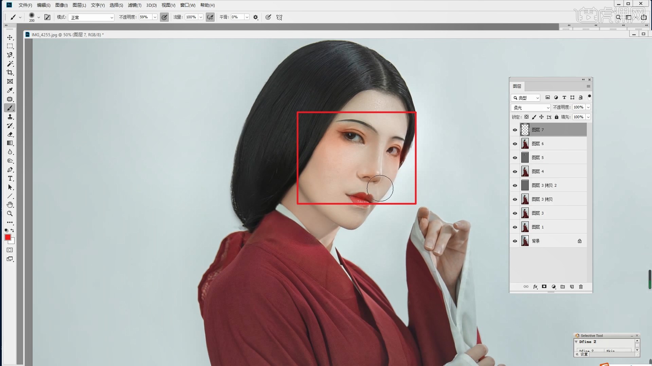Select the Zoom tool
This screenshot has height=366, width=652.
click(x=10, y=213)
